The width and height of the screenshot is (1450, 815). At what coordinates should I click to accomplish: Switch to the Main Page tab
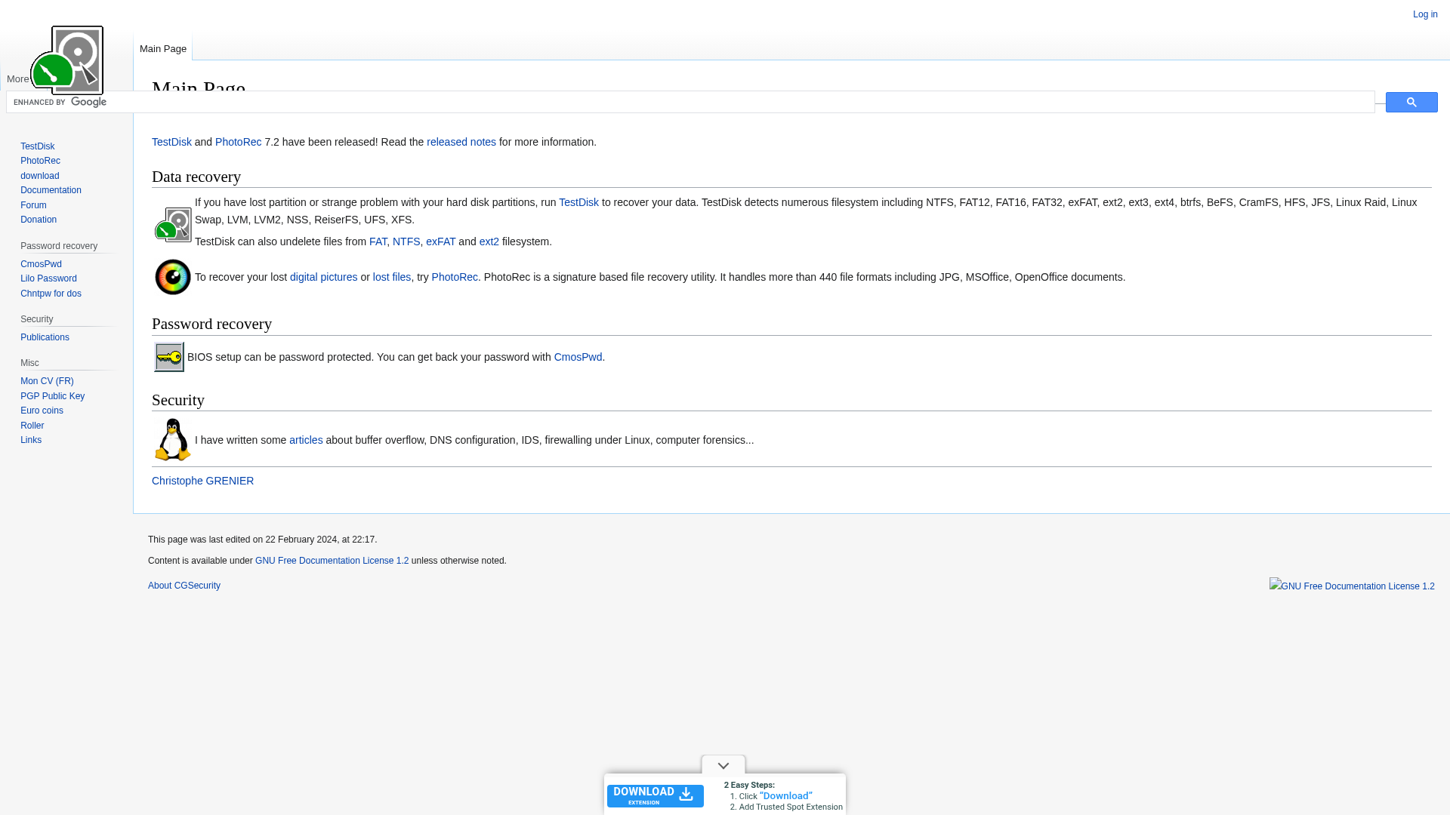pyautogui.click(x=162, y=48)
